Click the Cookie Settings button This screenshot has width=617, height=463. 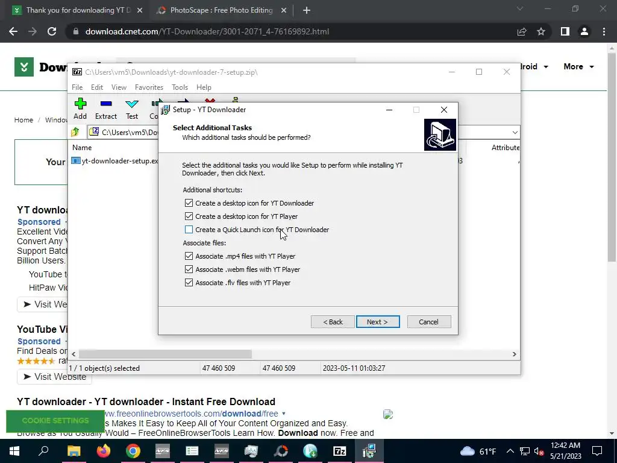click(x=55, y=421)
